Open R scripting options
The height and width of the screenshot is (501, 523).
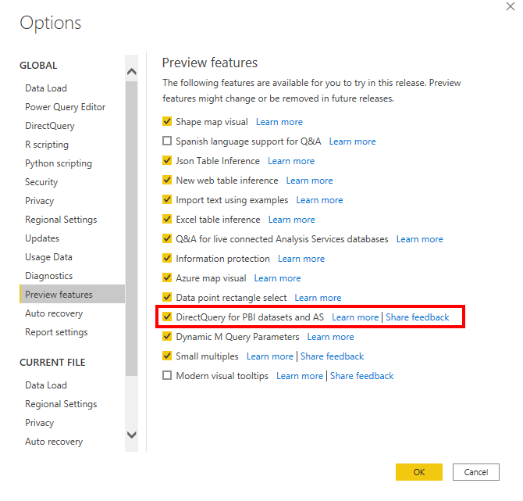click(x=47, y=145)
